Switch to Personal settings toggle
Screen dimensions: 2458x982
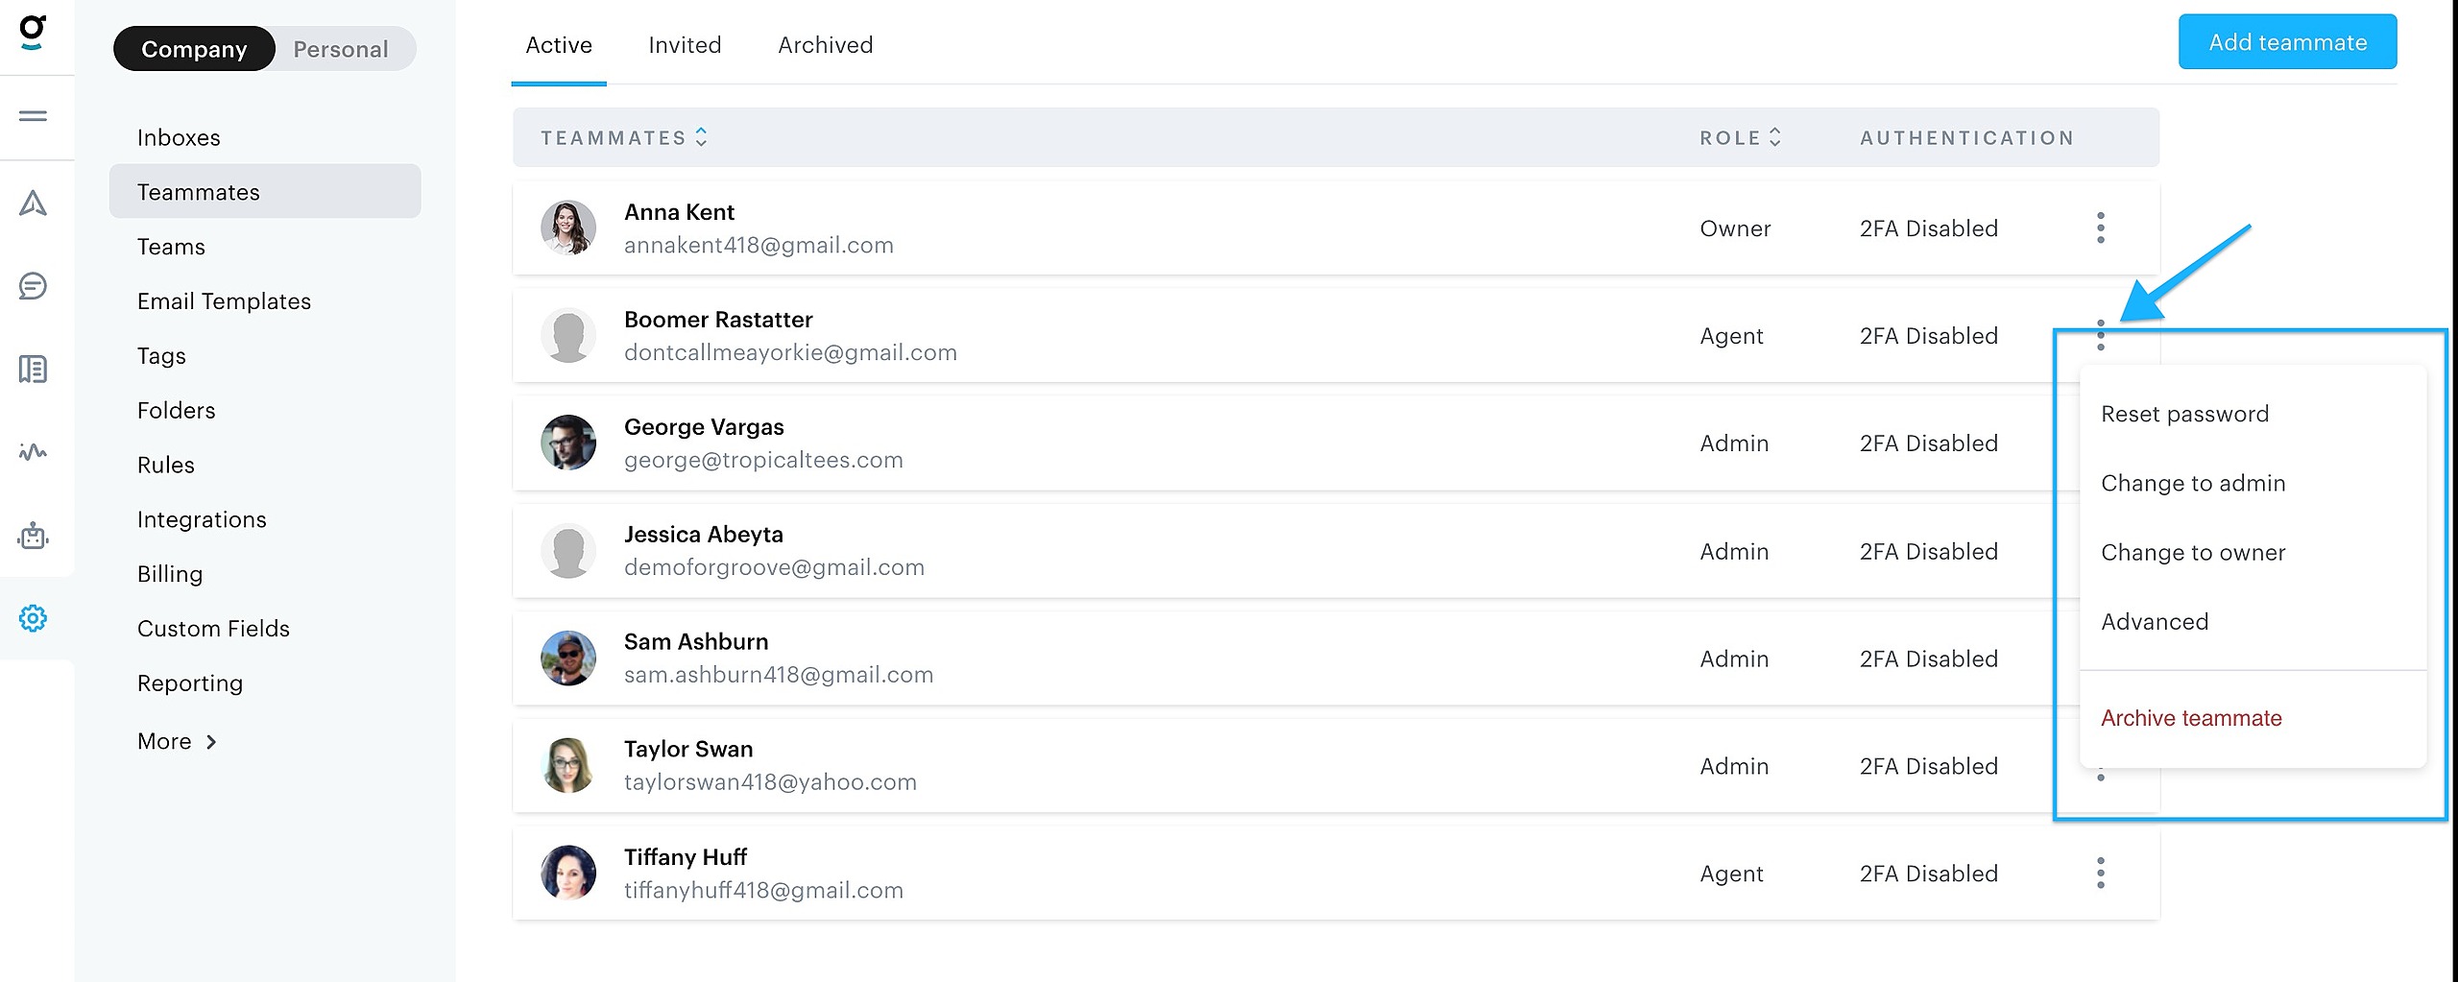341,49
